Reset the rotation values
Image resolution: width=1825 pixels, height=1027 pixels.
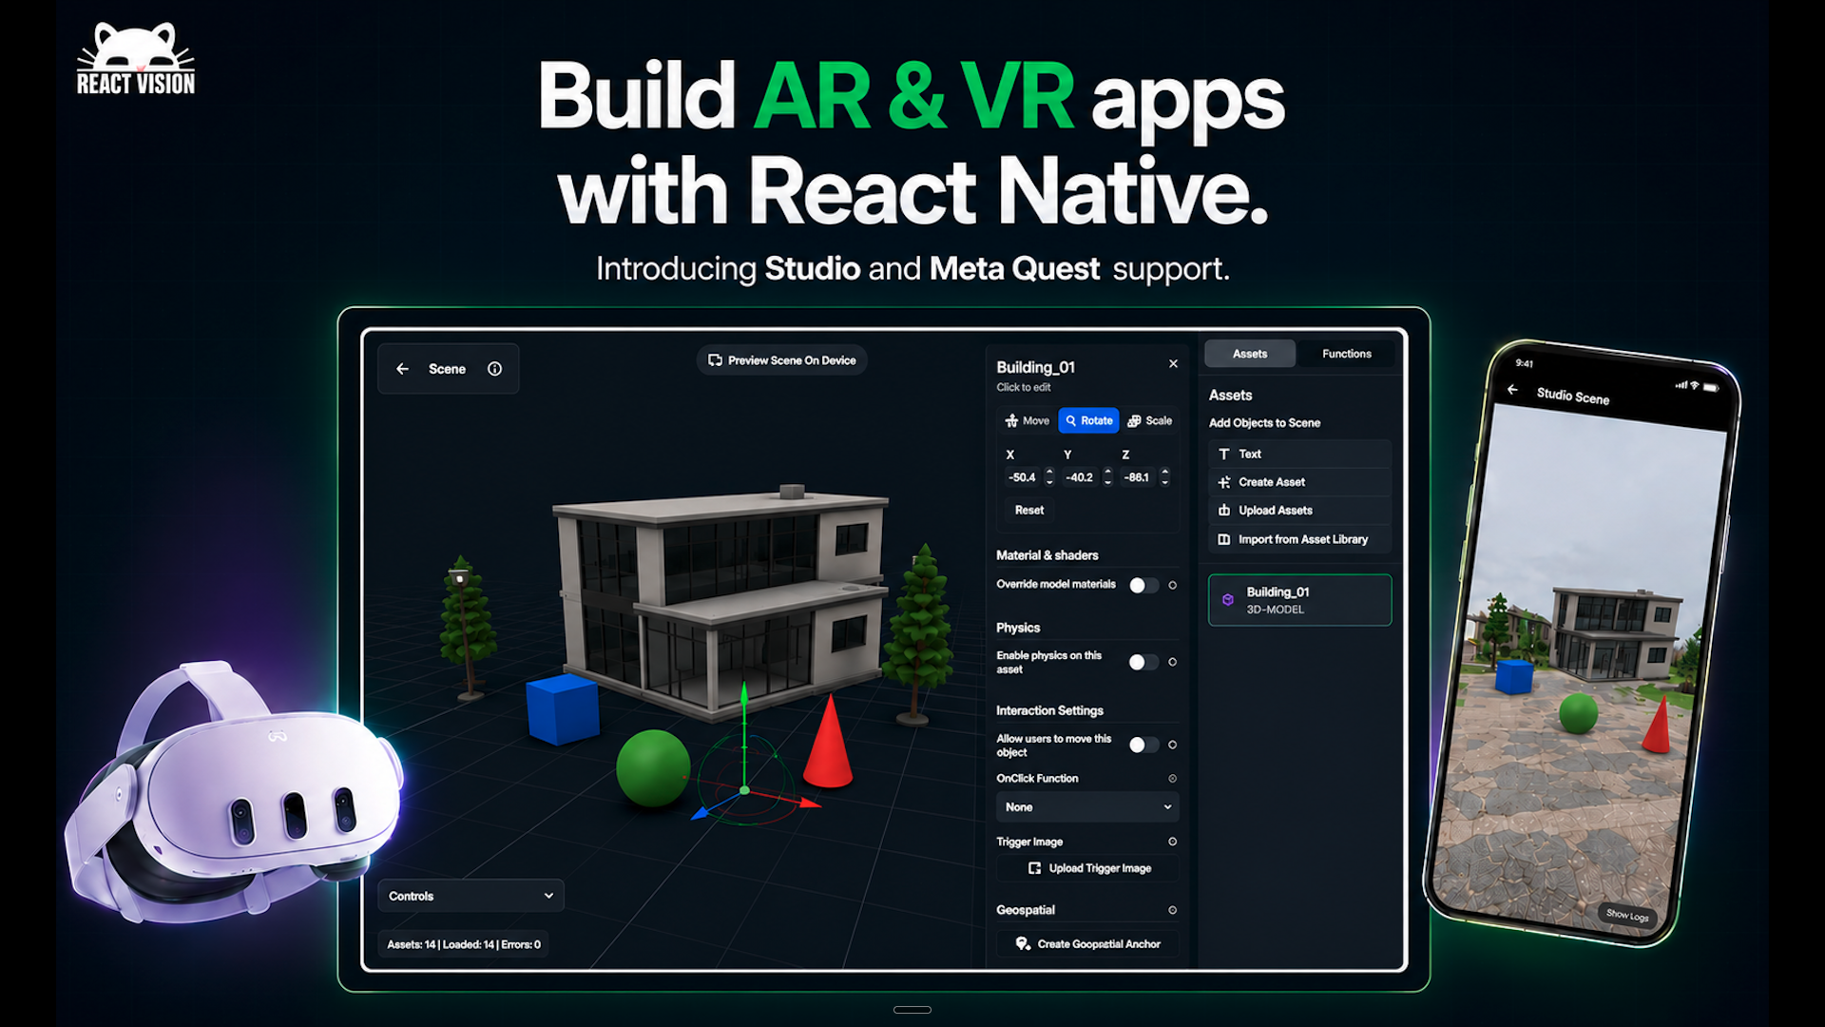point(1028,511)
